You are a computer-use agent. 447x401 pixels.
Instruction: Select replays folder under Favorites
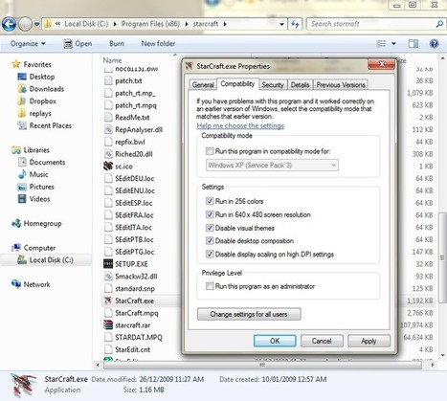pyautogui.click(x=40, y=114)
